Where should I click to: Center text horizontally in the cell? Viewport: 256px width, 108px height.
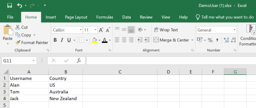click(x=124, y=40)
